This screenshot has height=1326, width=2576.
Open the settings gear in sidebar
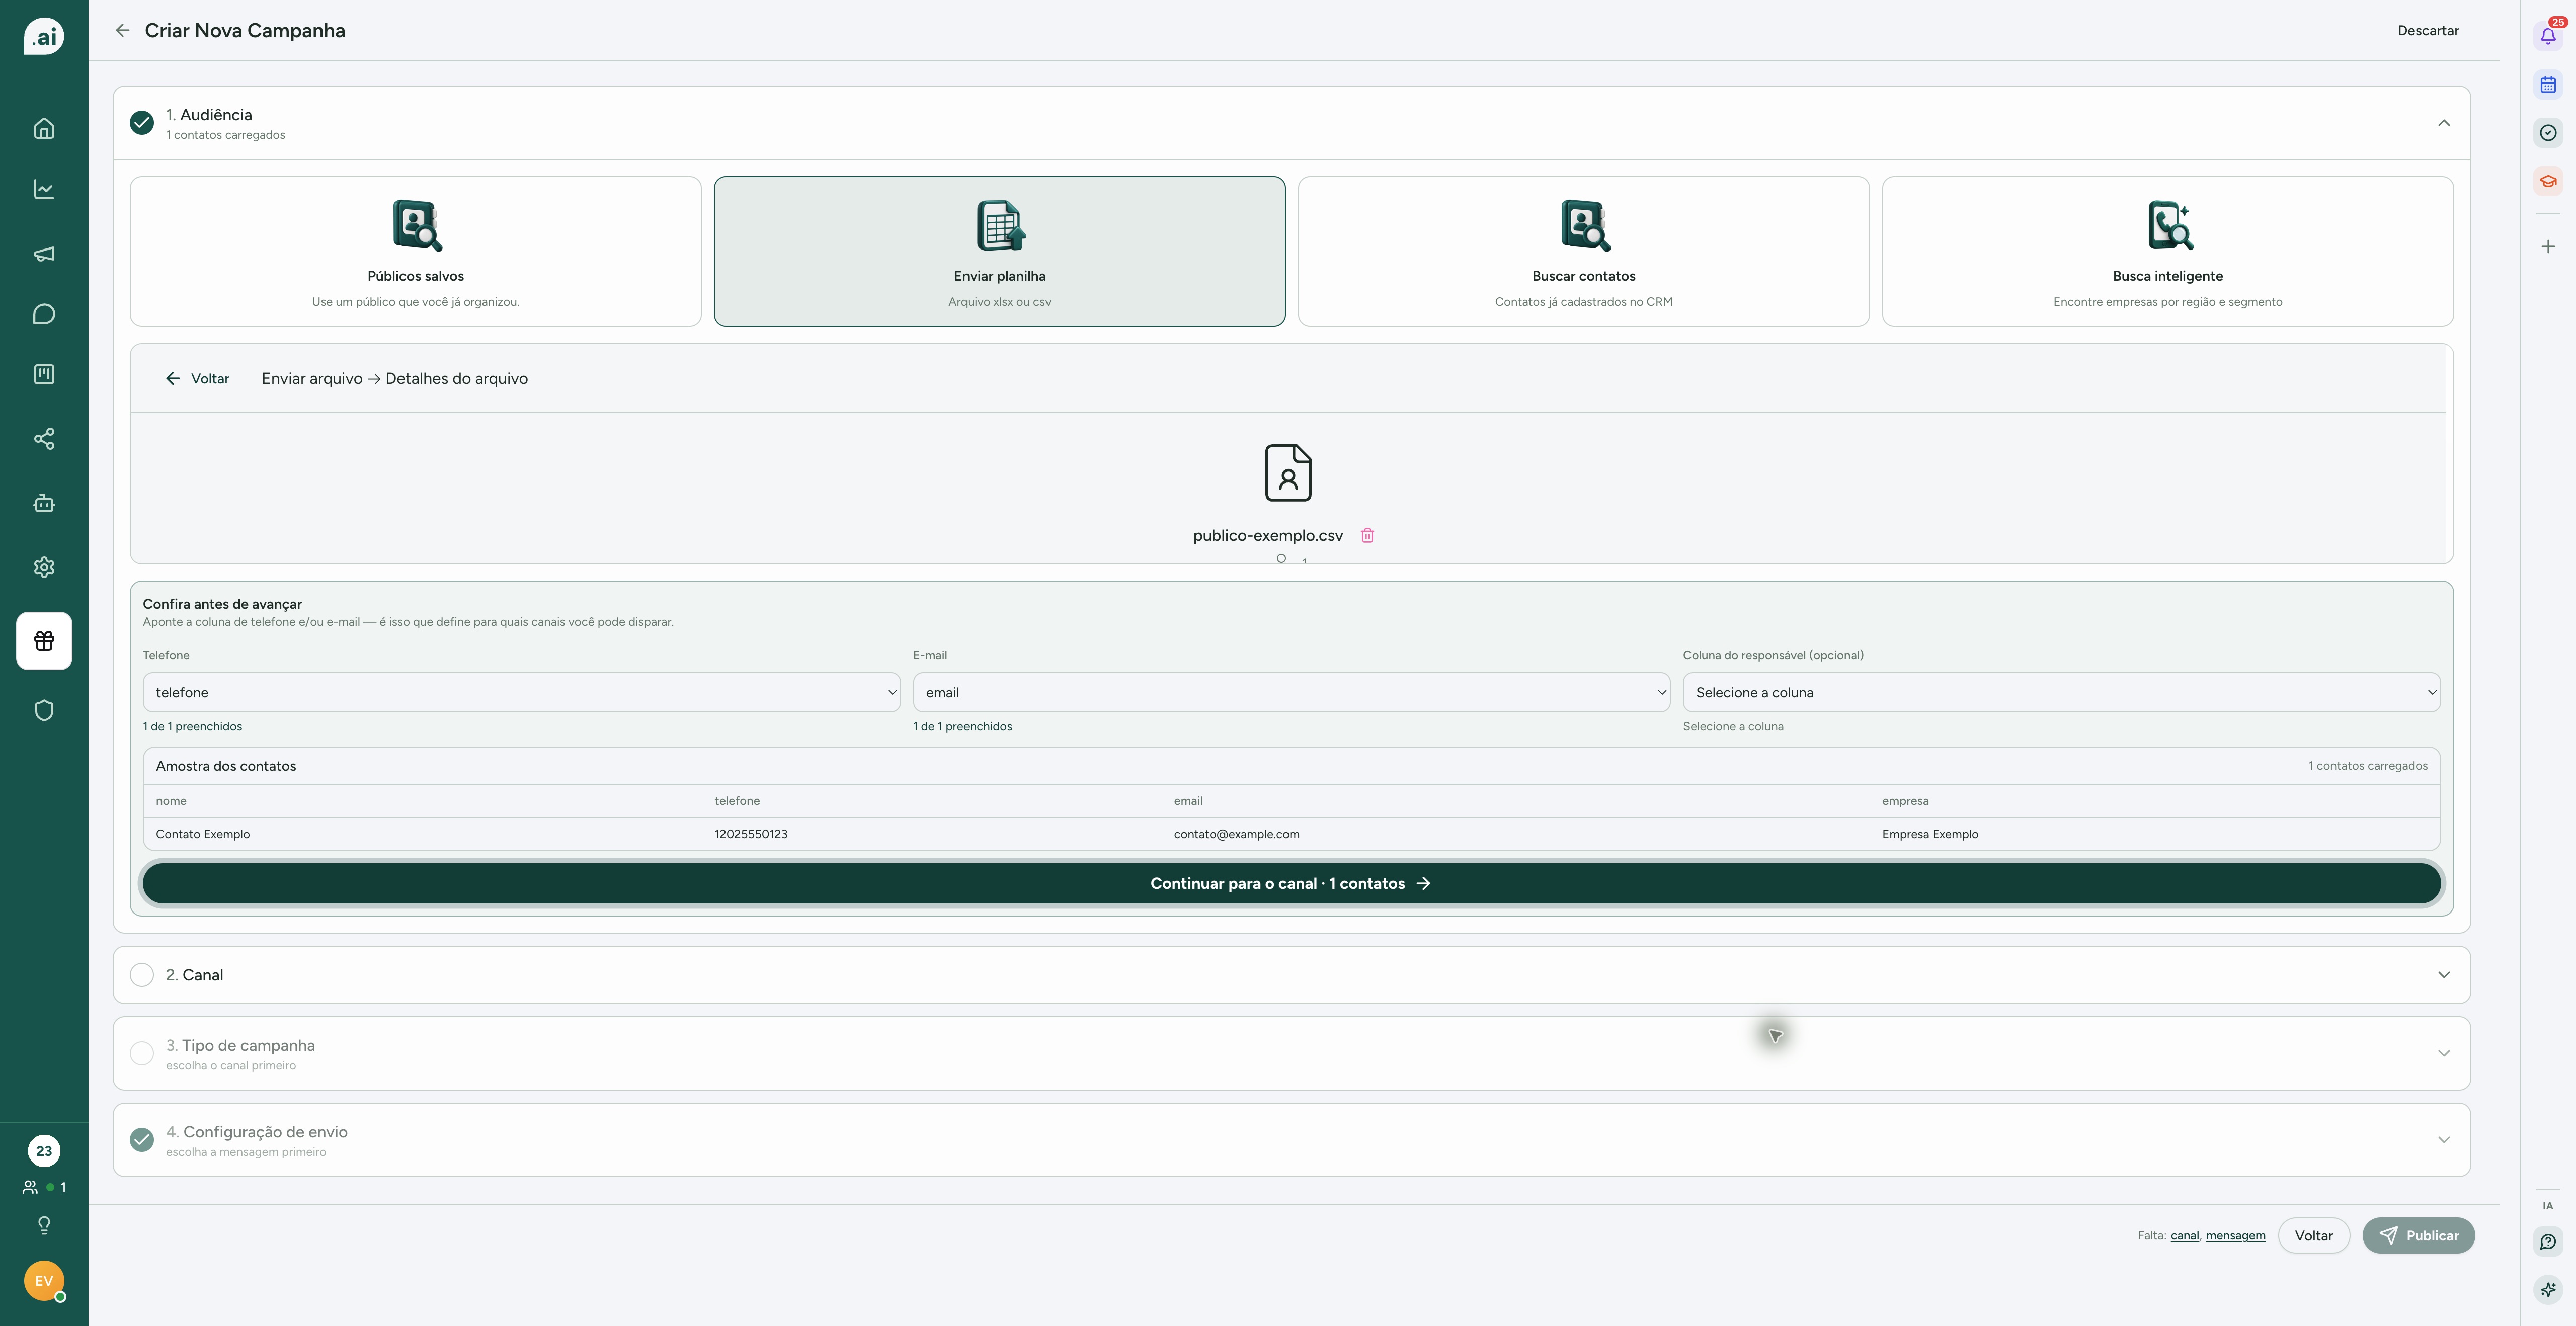click(44, 567)
